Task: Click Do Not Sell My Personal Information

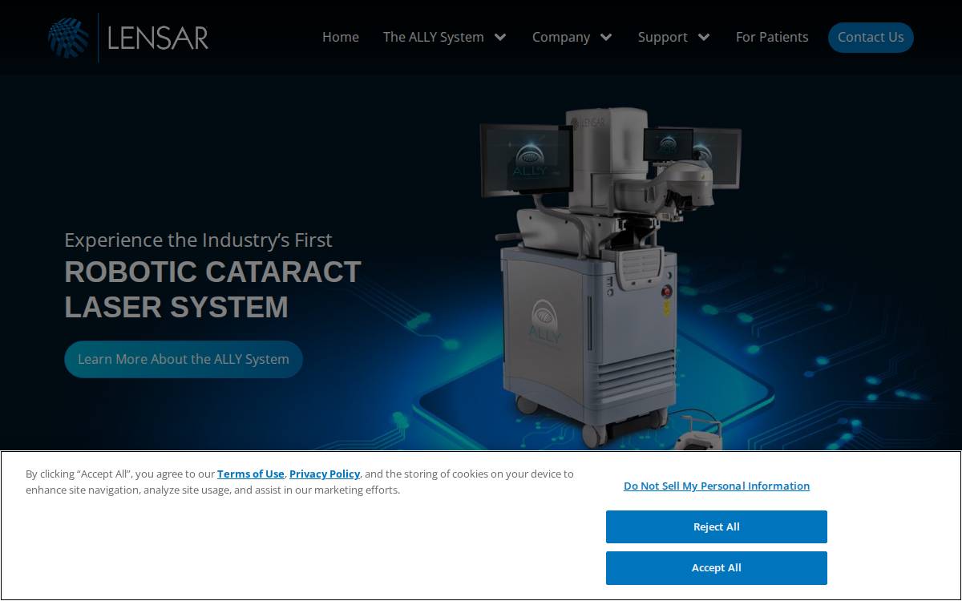Action: point(717,486)
